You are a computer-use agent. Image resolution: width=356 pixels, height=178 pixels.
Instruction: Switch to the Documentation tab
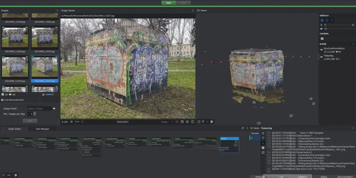(x=345, y=177)
